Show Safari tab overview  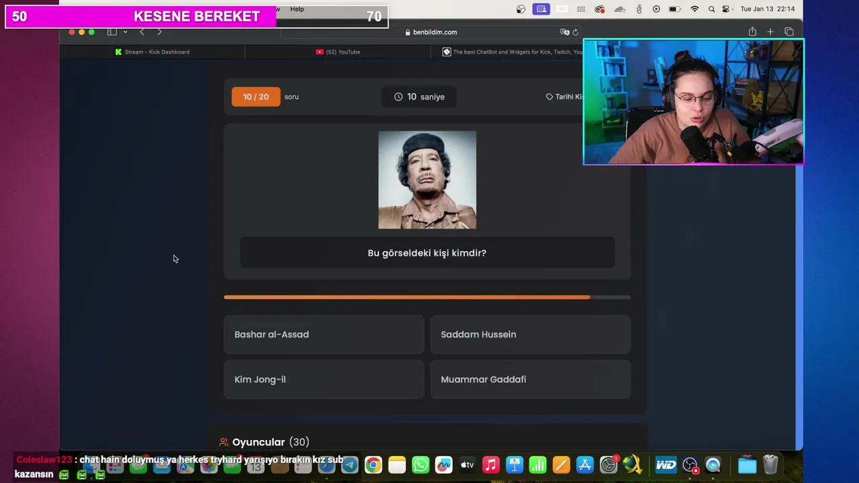click(x=789, y=32)
